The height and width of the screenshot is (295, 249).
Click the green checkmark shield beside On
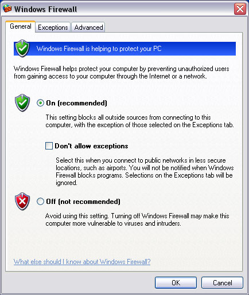coord(22,103)
